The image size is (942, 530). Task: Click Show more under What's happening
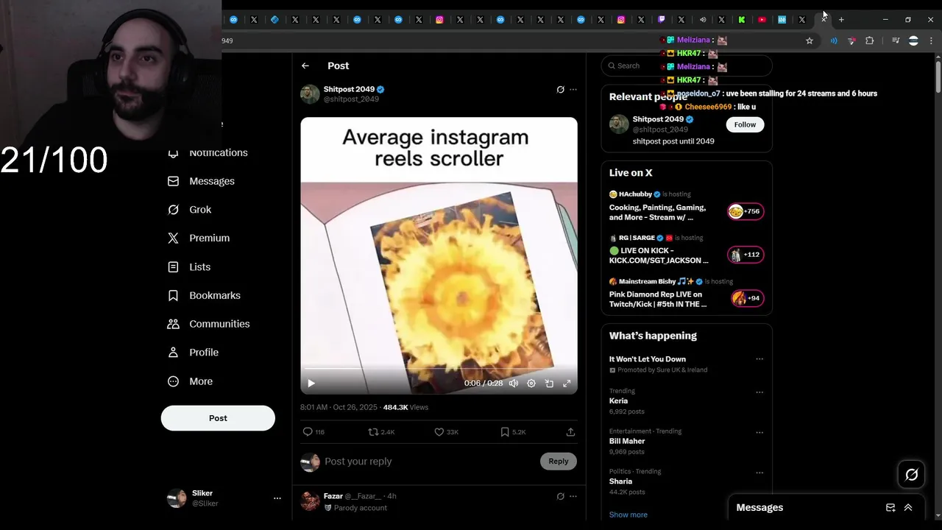click(x=628, y=515)
